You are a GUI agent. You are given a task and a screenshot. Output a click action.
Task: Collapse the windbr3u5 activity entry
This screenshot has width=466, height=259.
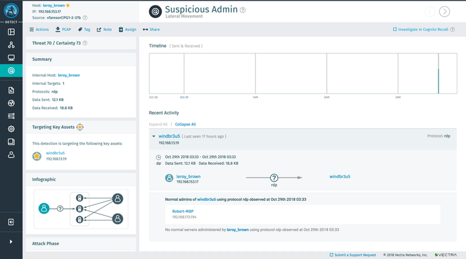click(154, 136)
